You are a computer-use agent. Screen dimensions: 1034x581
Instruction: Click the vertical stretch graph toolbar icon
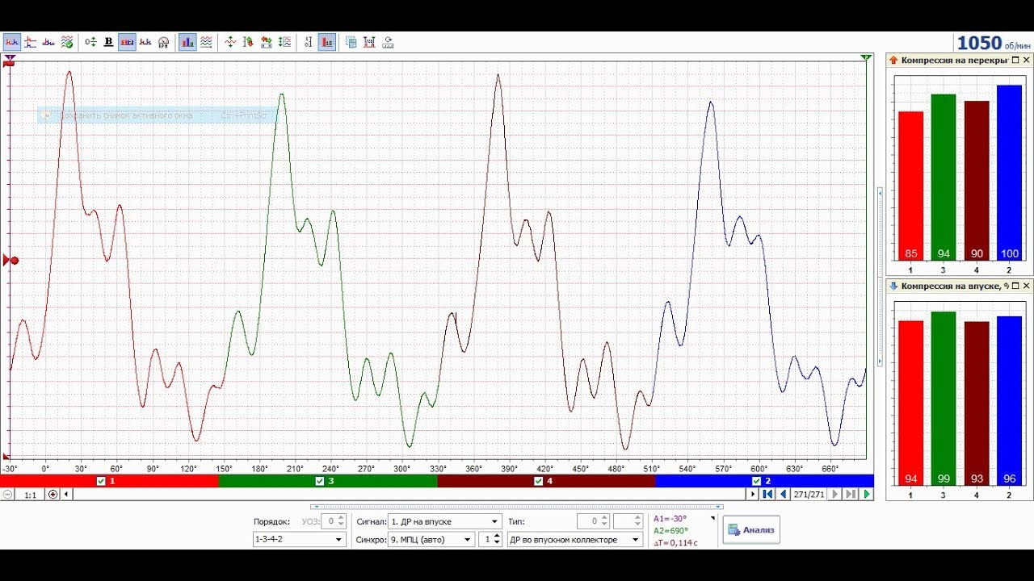click(x=285, y=42)
